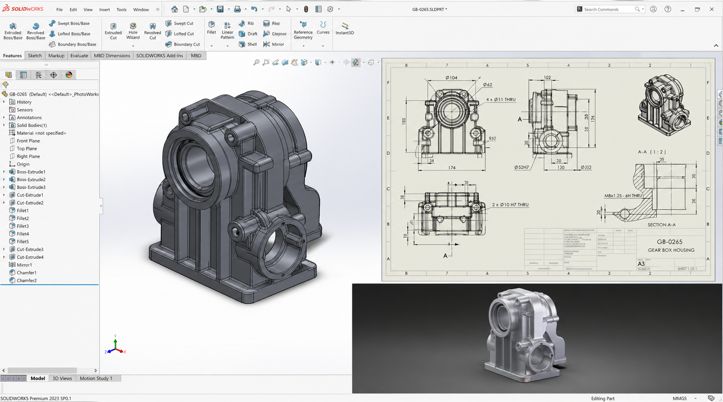Click the Boundary Boss/Base button

point(73,44)
